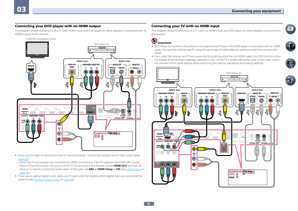The height and width of the screenshot is (211, 298).
Task: Click the OPTICAL digital out jack, left diagram
Action: point(112,72)
